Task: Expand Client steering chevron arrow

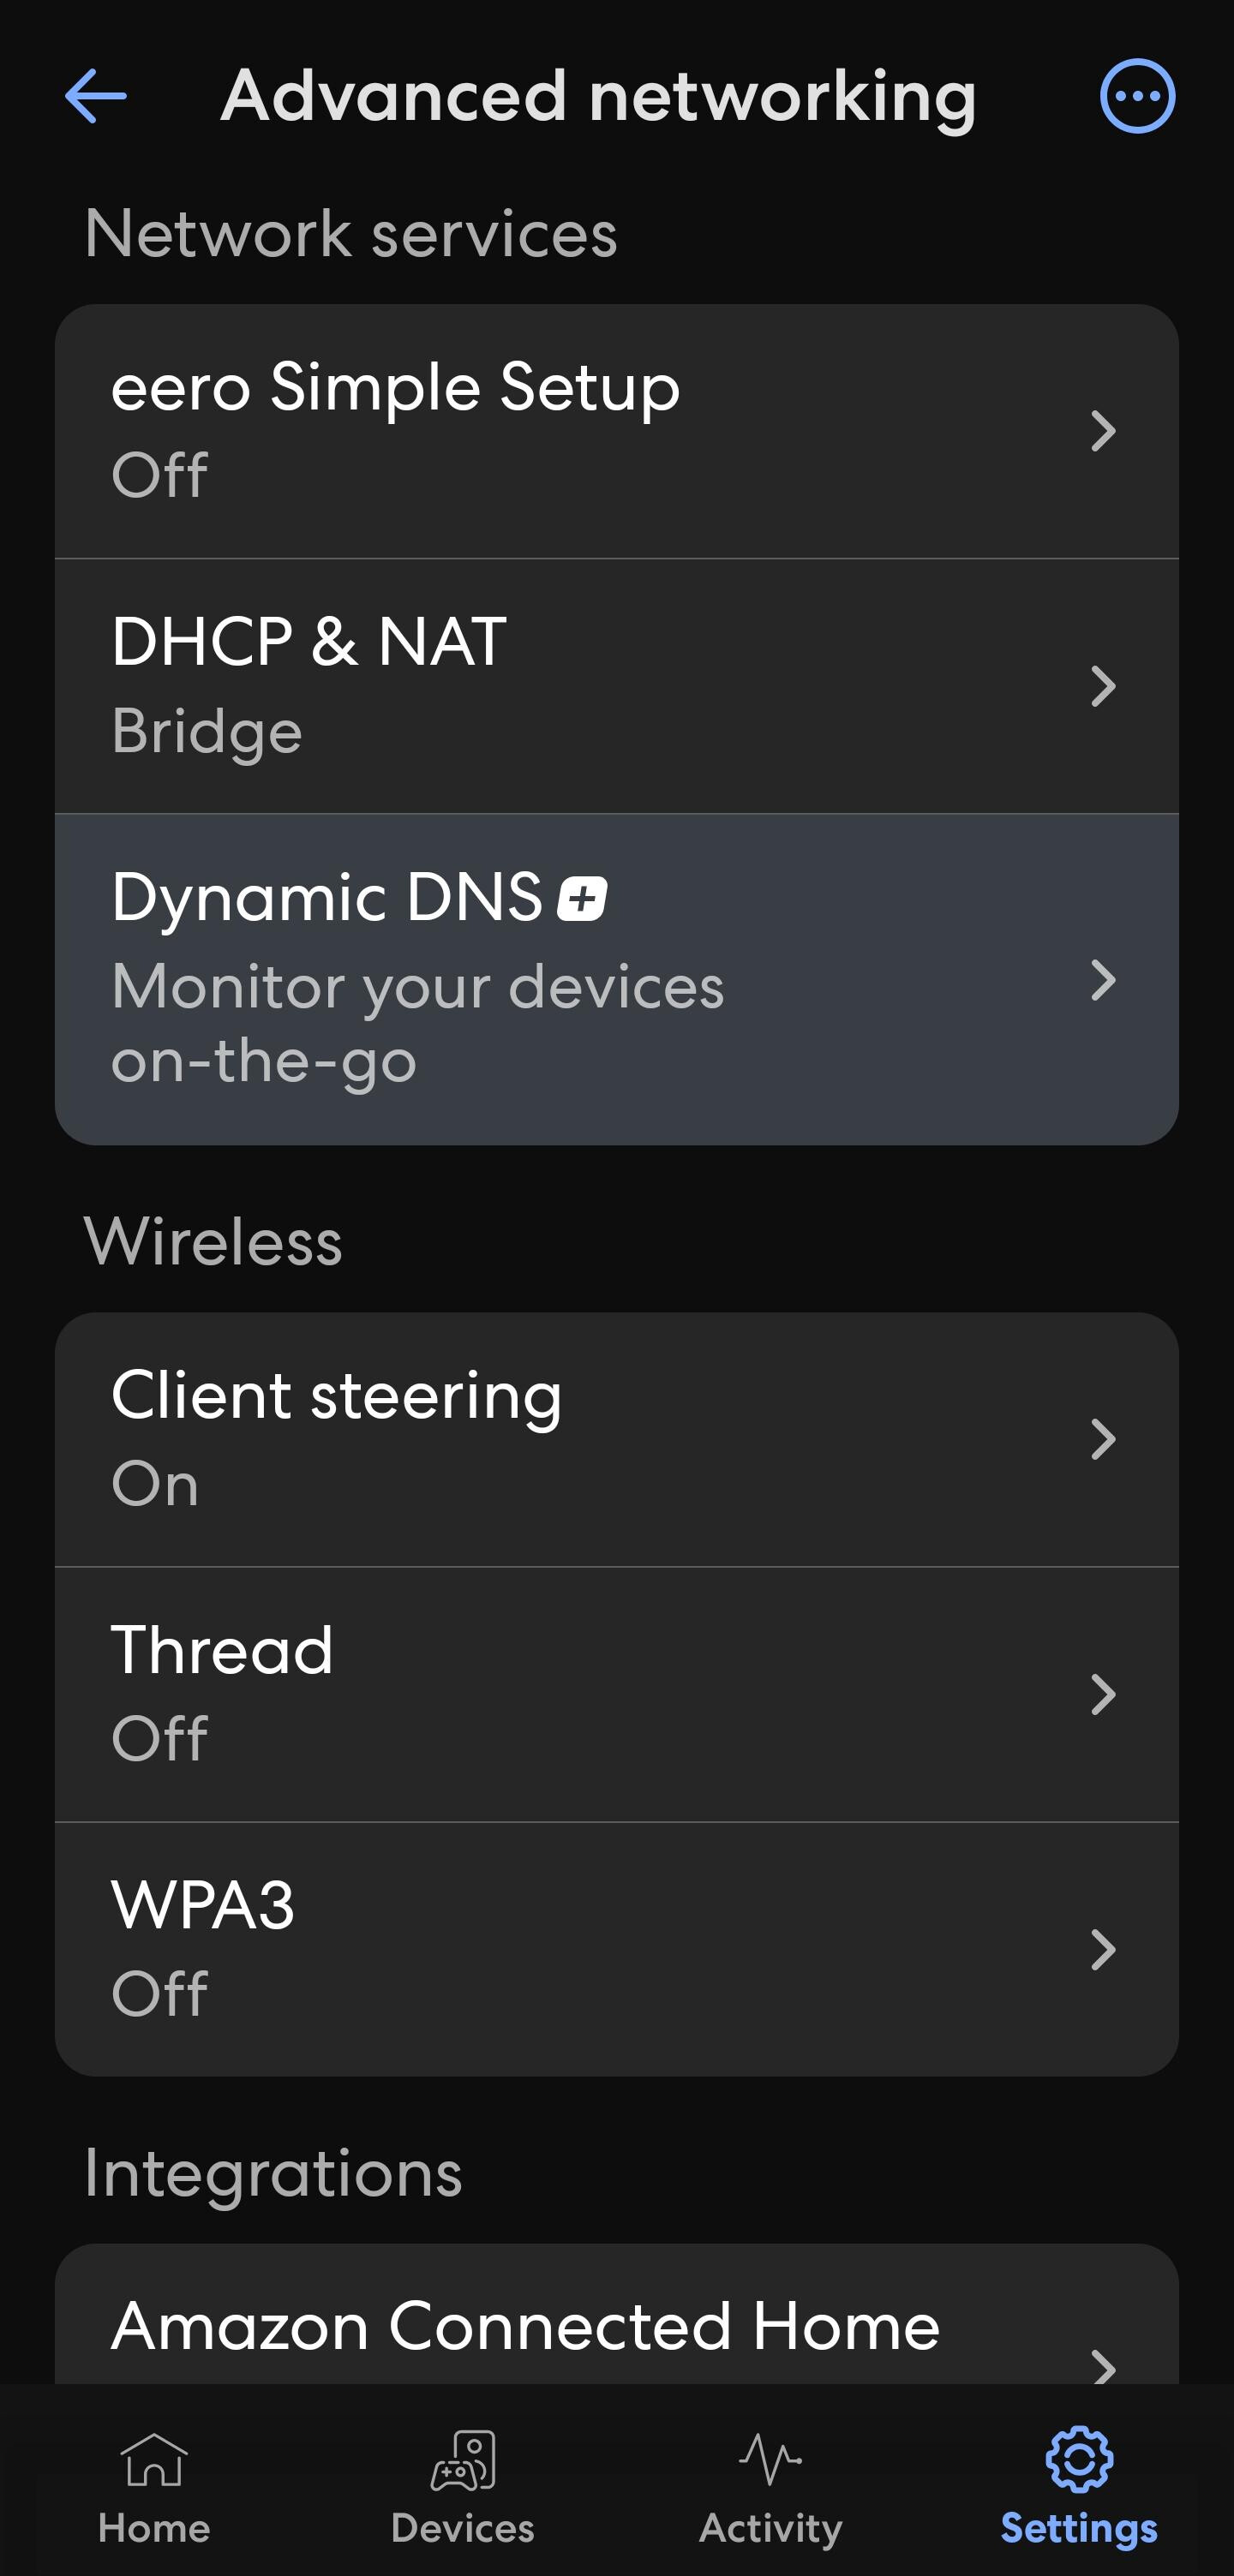Action: [1103, 1440]
